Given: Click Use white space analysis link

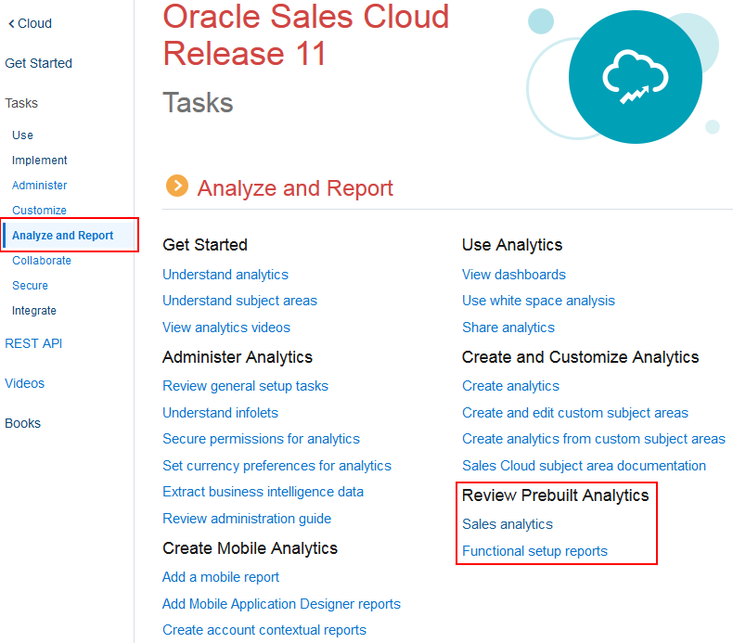Looking at the screenshot, I should [538, 301].
